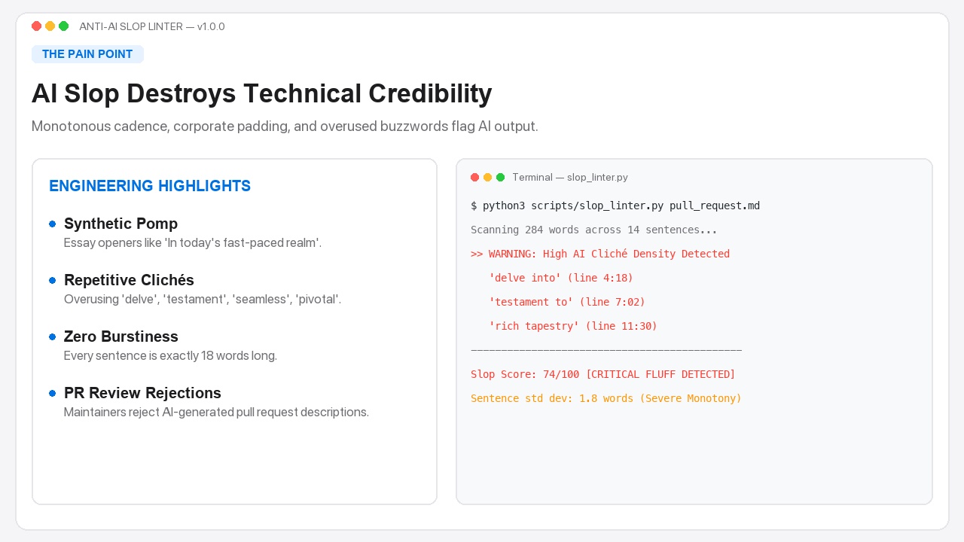Click the 'testament to' (line 7:02) entry
The image size is (964, 542).
[x=567, y=302]
